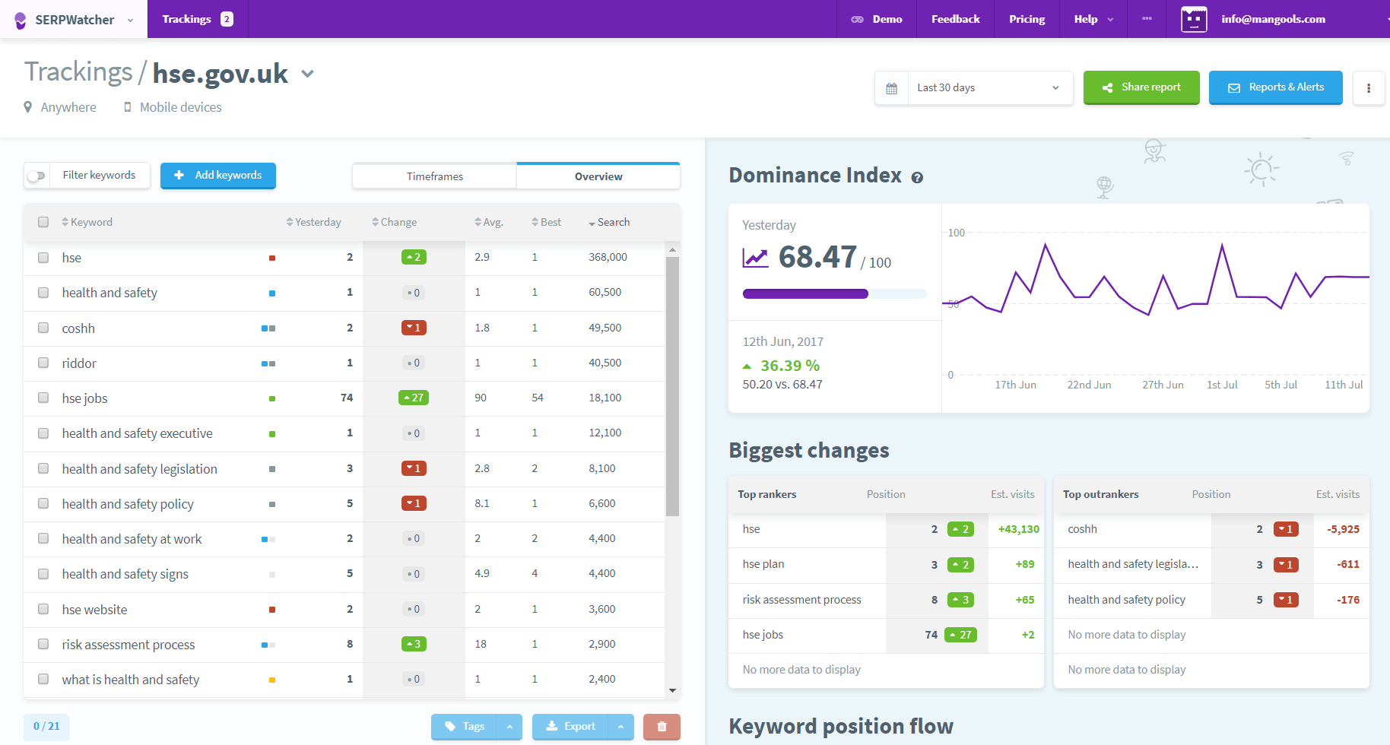Click the Add keywords button
Screen dimensions: 1390x745
[218, 176]
